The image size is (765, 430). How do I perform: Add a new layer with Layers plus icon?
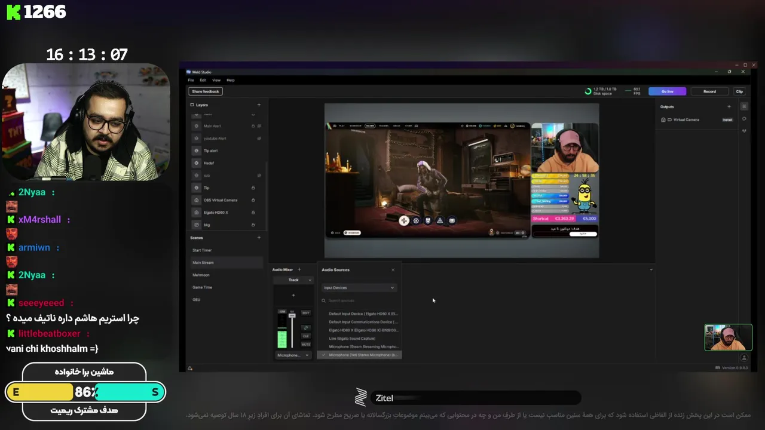click(259, 105)
